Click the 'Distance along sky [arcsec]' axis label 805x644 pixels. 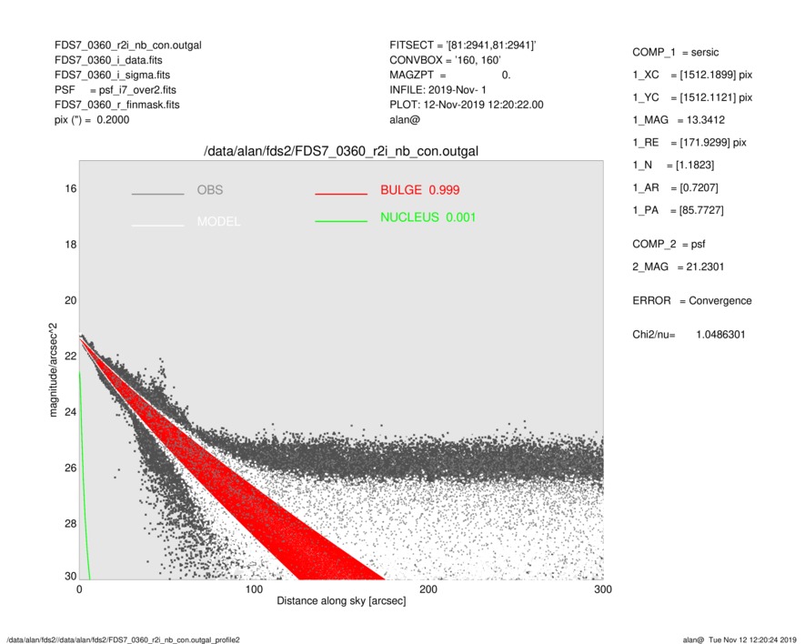[341, 602]
